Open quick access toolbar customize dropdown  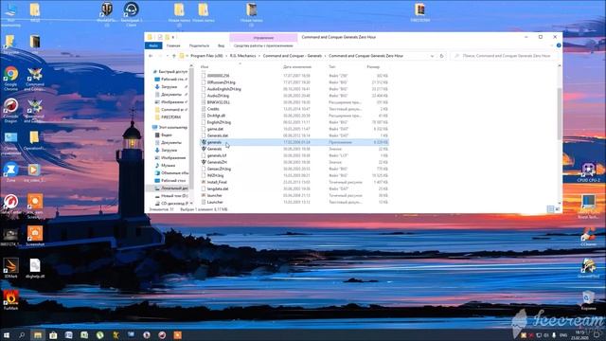[172, 37]
